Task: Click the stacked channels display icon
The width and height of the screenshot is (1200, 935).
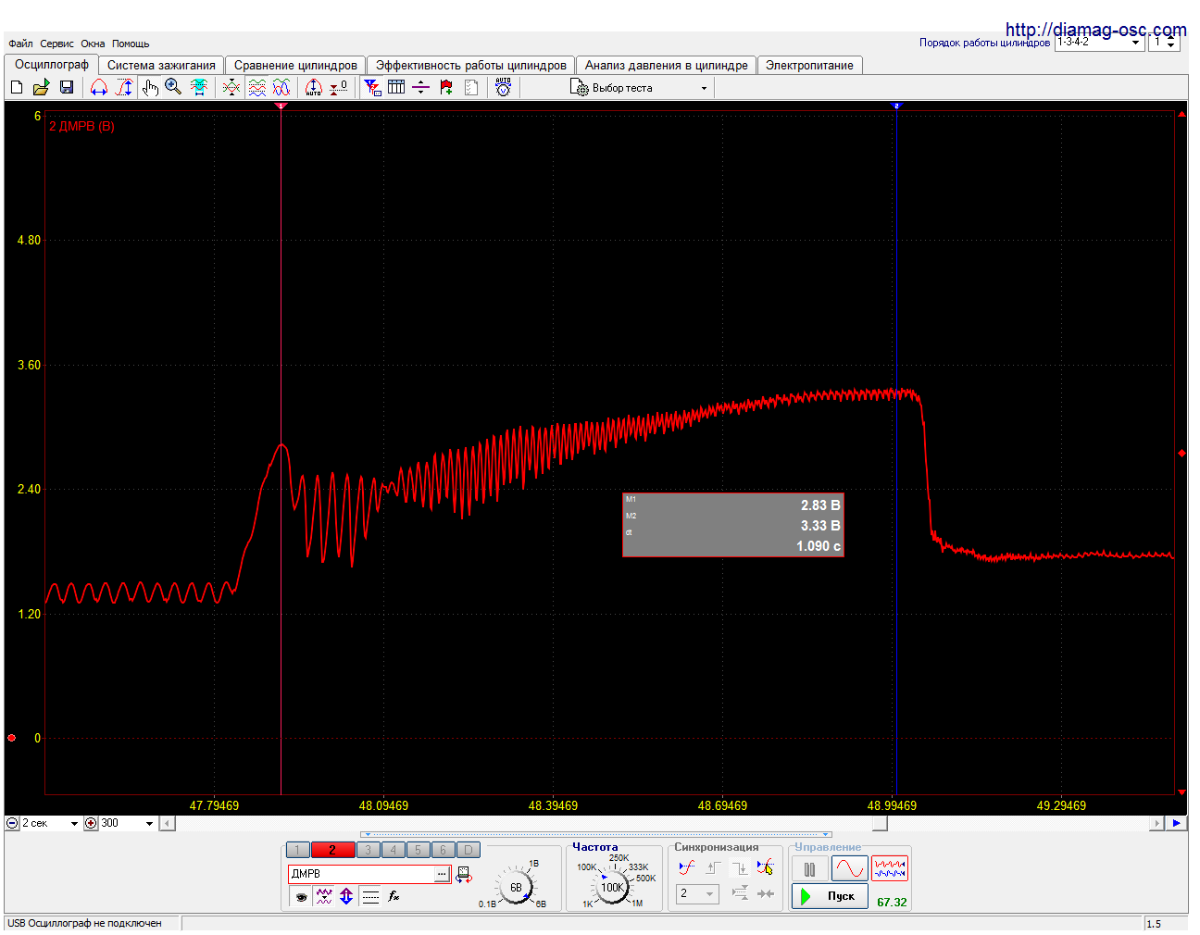Action: [257, 87]
